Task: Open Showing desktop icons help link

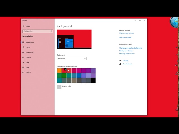Action: 127,54
